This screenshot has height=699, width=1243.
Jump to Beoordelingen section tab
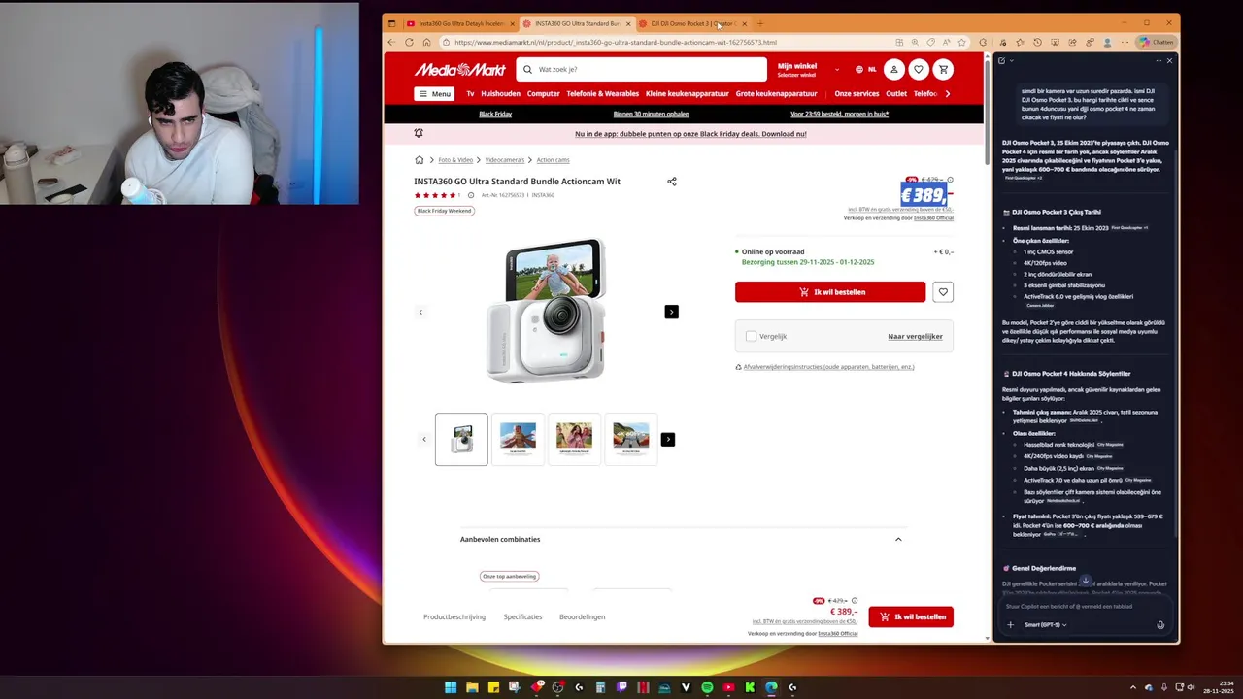click(x=583, y=617)
